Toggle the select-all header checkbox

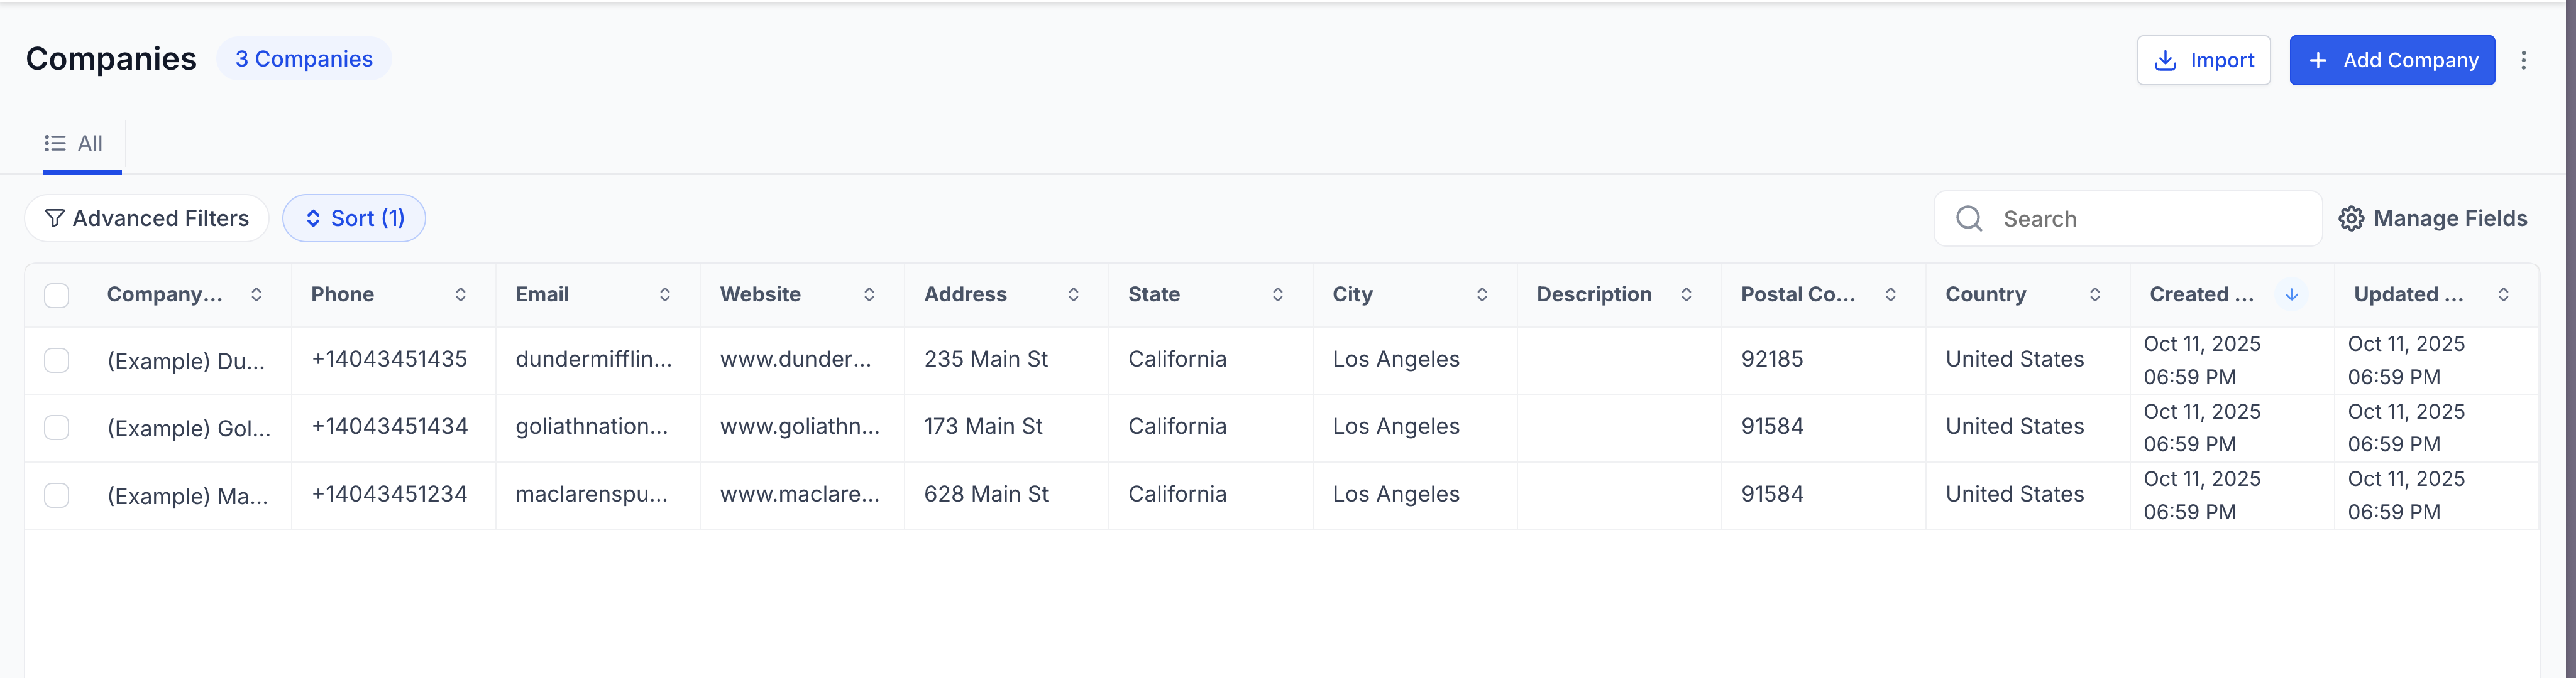pos(57,296)
